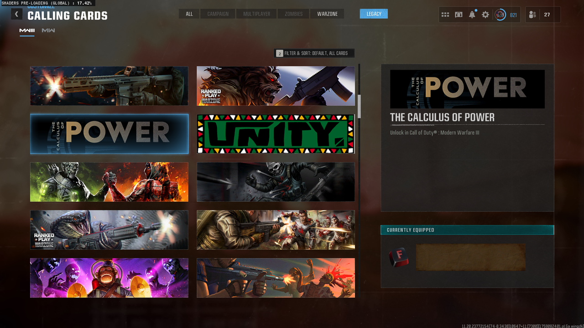The height and width of the screenshot is (328, 584).
Task: Select the purple monkey cymbals calling card
Action: [109, 278]
